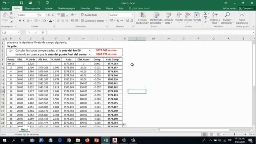Expand the formula bar
Viewport: 256px width, 144px height.
point(254,32)
